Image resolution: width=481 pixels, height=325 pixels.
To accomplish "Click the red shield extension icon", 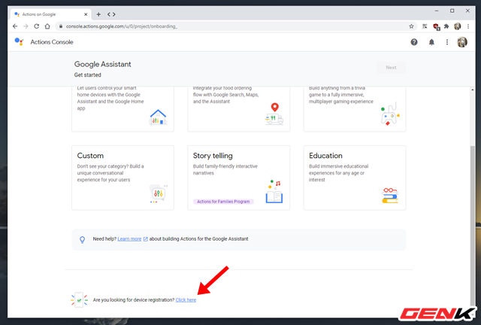I will [x=436, y=27].
